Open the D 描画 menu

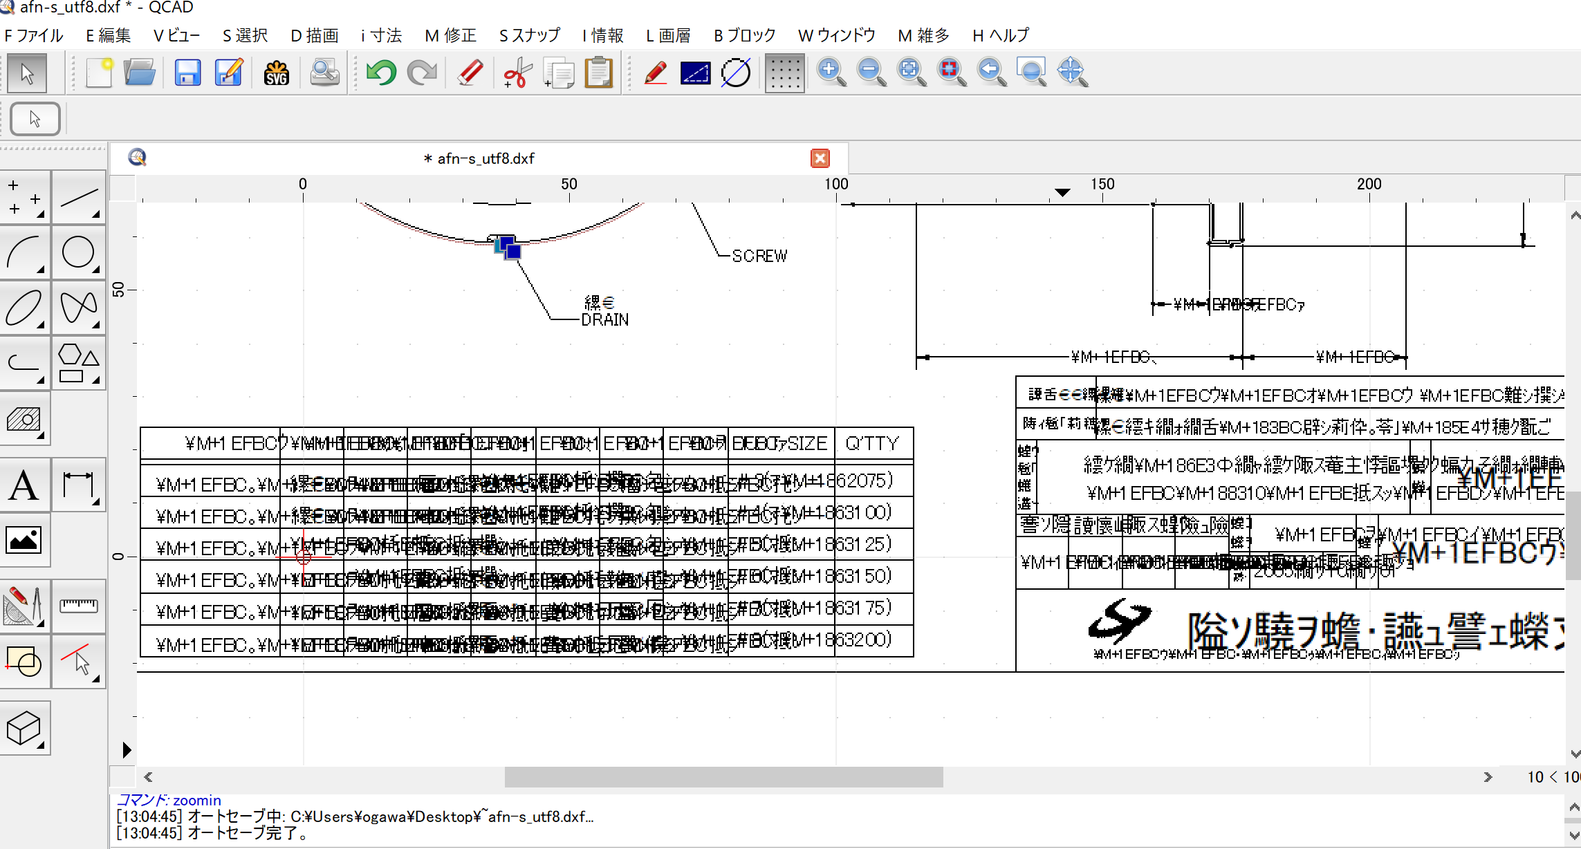click(x=315, y=35)
